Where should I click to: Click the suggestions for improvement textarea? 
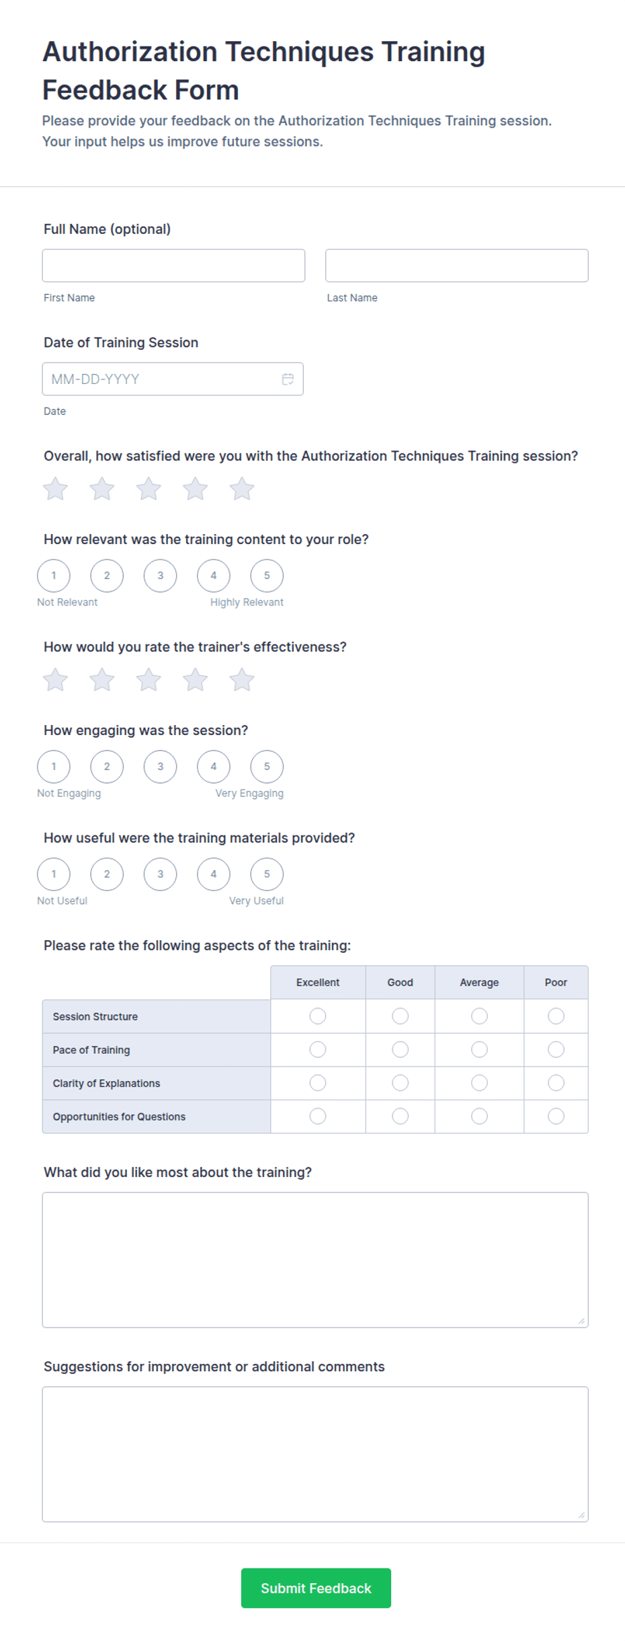[315, 1454]
